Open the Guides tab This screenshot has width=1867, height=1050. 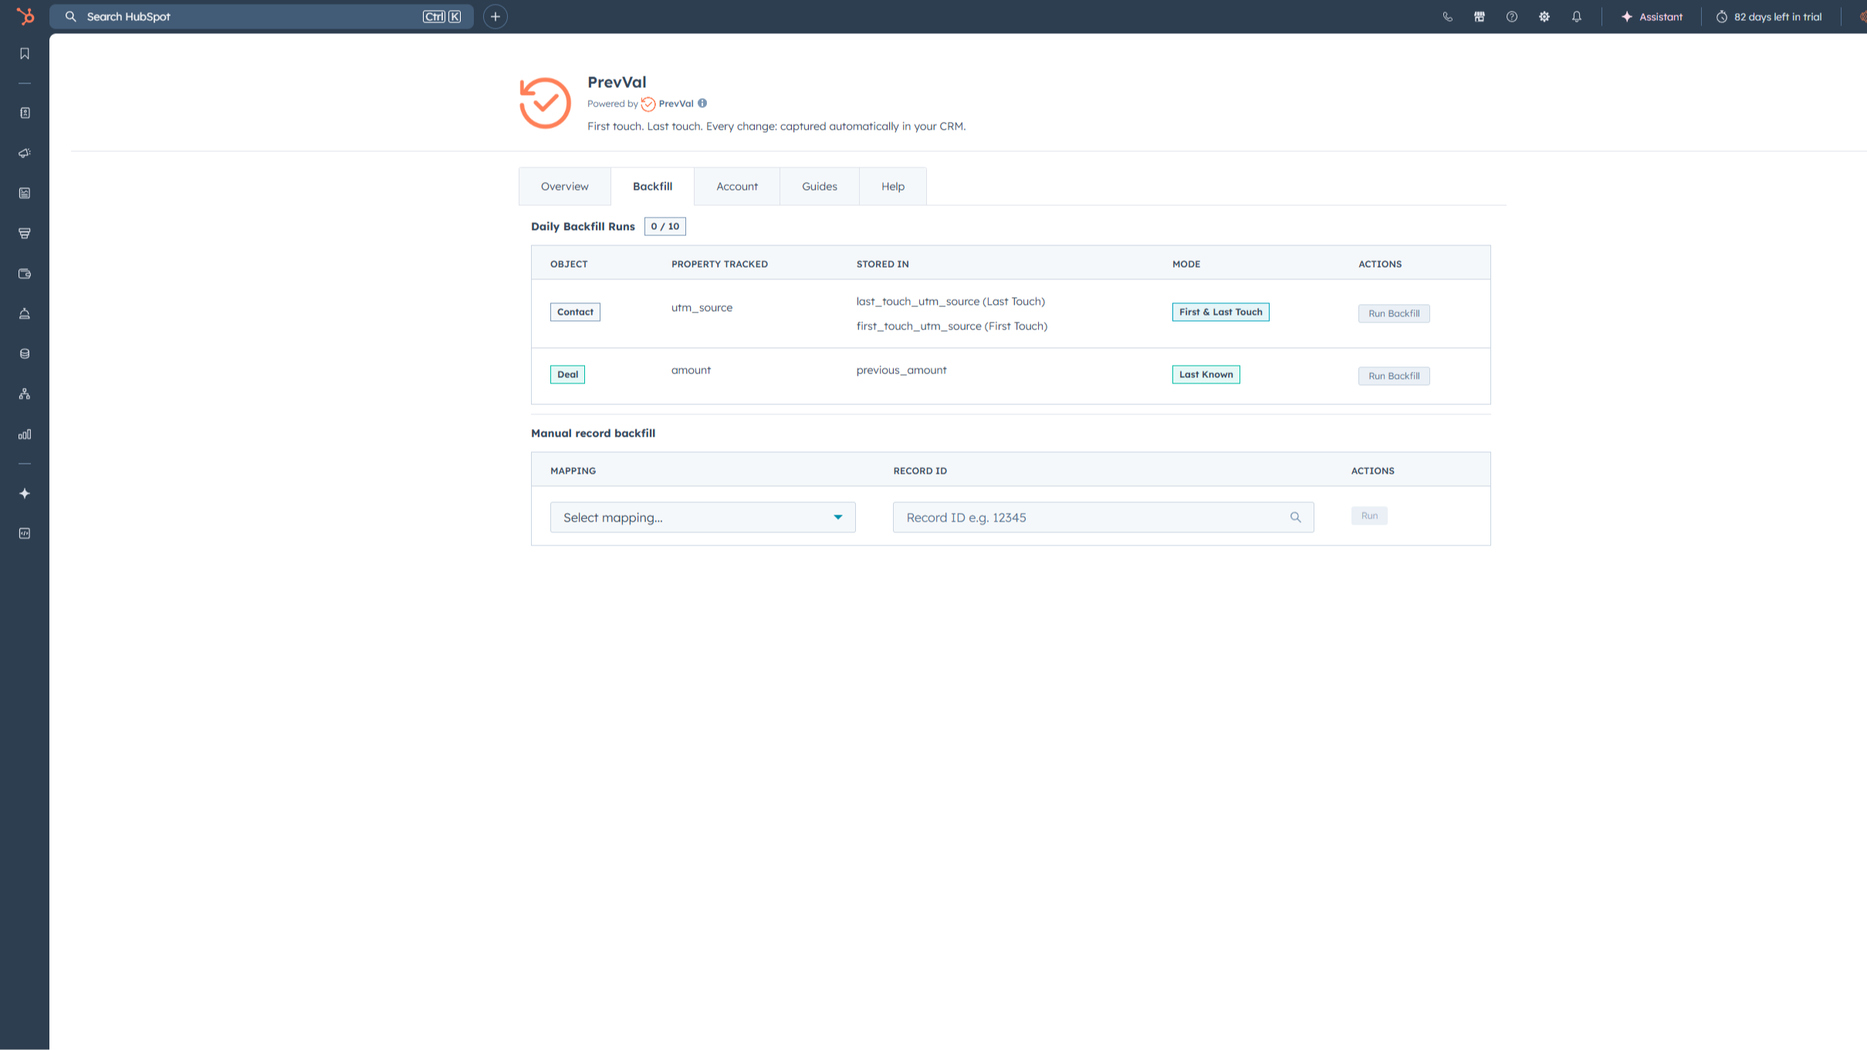pyautogui.click(x=820, y=186)
